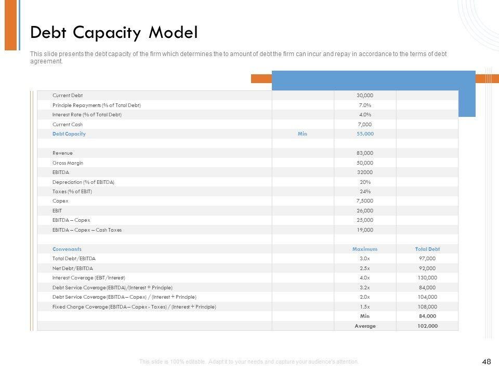The width and height of the screenshot is (499, 374).
Task: Click the orange vertical bar at top-left
Action: pos(10,25)
